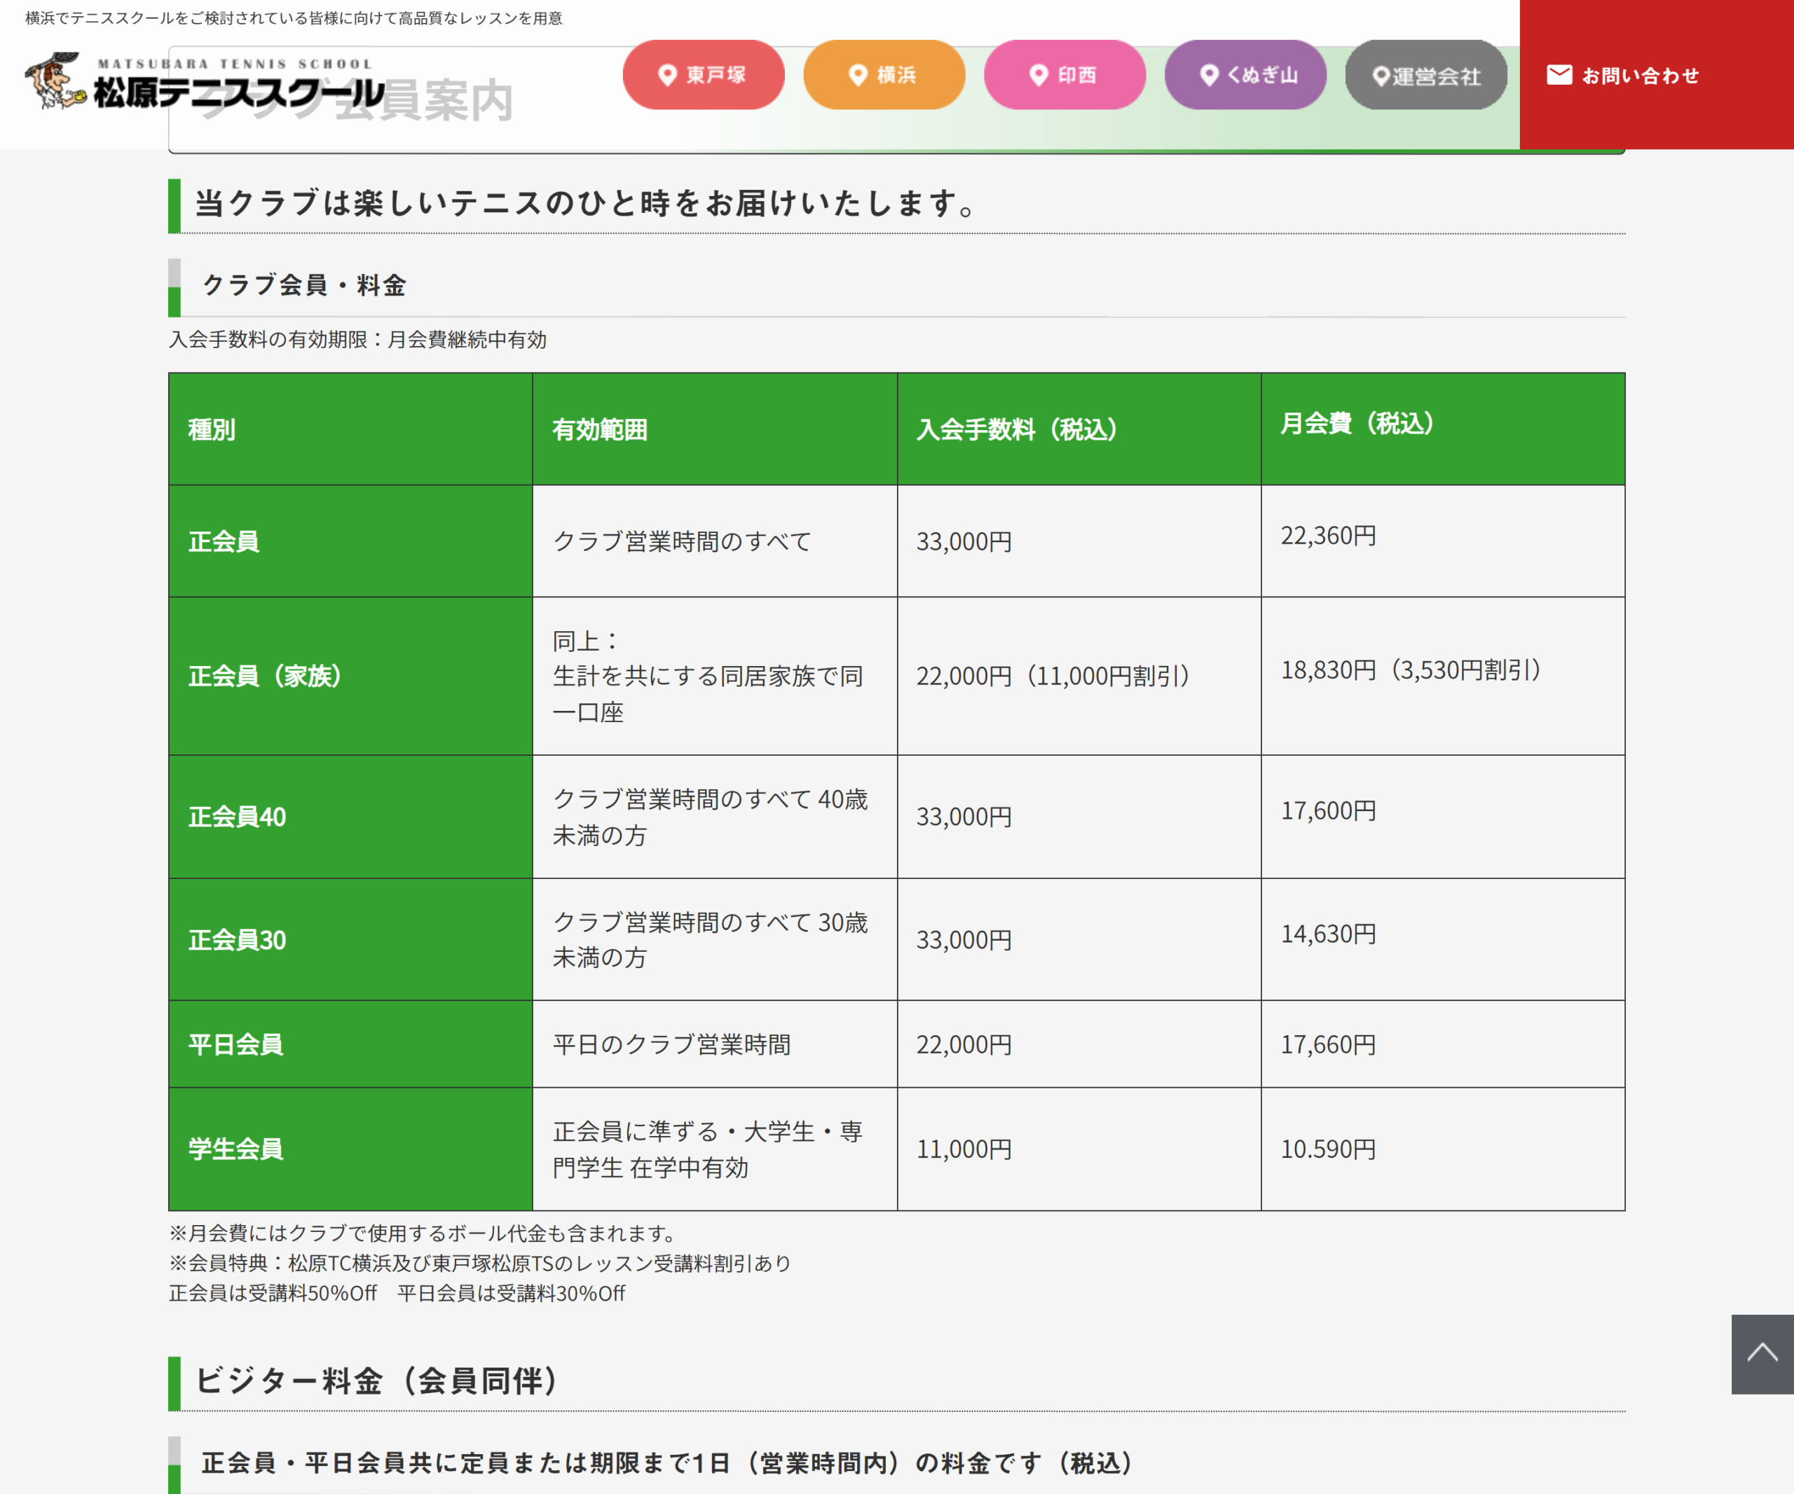The image size is (1794, 1494).
Task: Click the 入会手数料の有効期限 note text
Action: coord(358,340)
